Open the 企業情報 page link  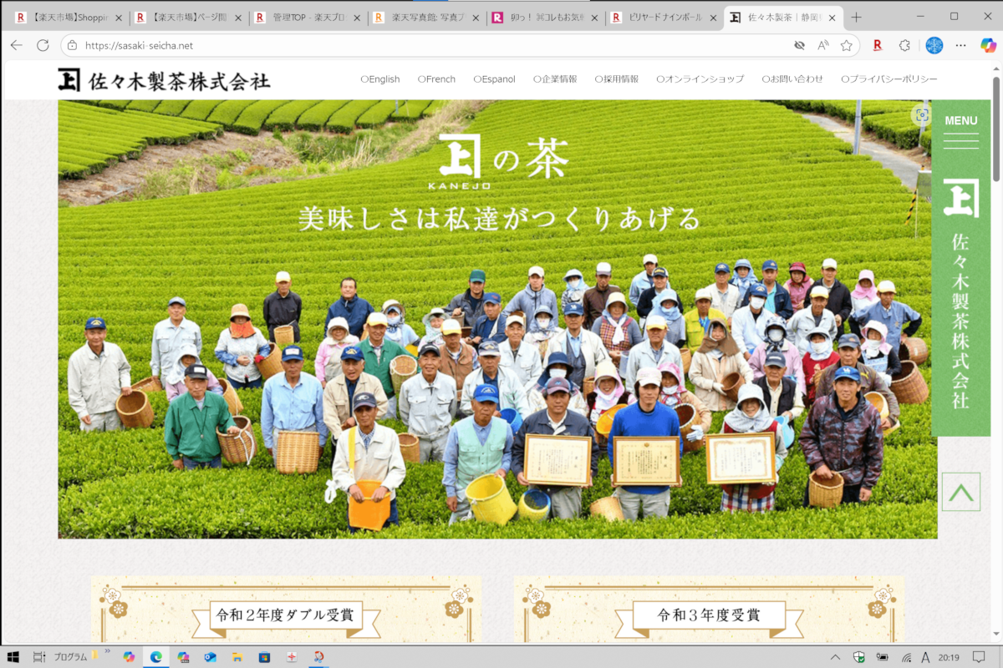click(555, 79)
